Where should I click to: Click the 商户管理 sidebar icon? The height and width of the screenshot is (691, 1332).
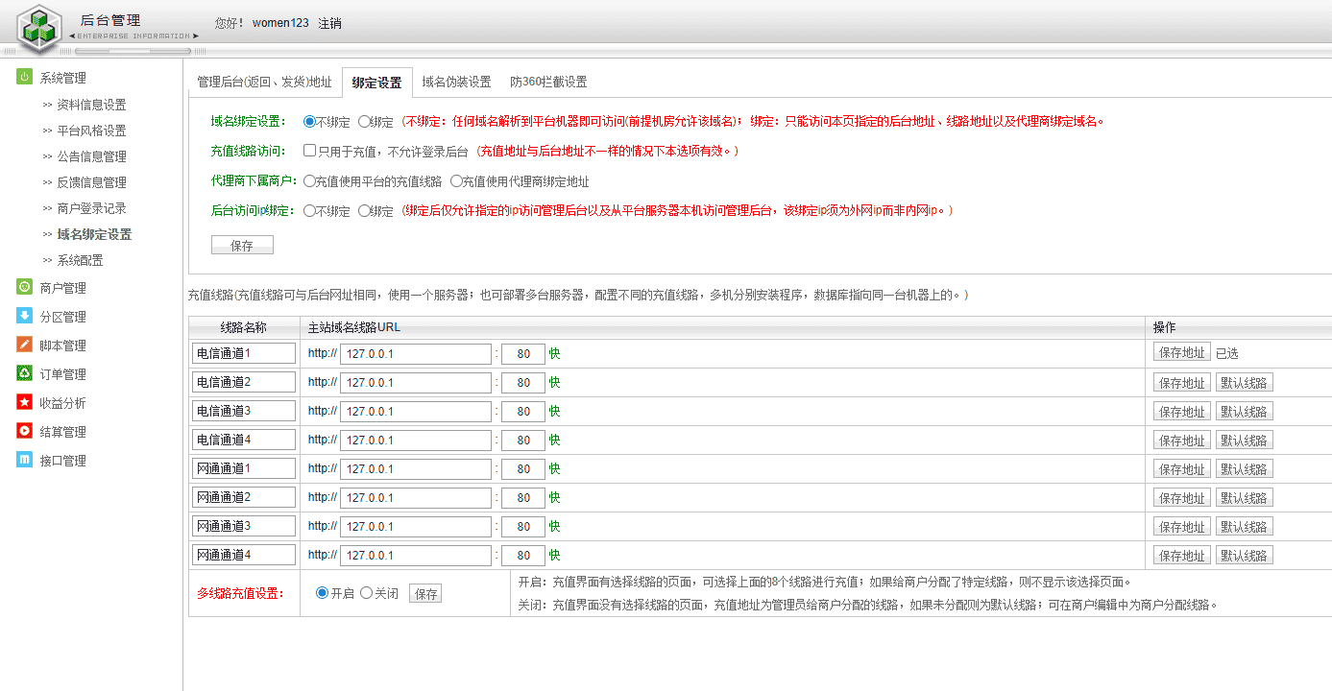(x=24, y=287)
